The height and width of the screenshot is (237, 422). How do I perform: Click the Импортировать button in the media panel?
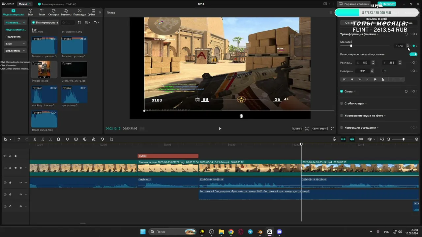[45, 22]
